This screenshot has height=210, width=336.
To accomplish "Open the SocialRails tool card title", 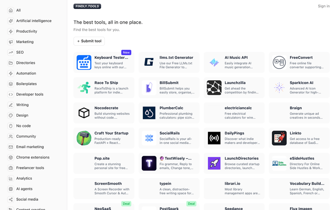I will pyautogui.click(x=169, y=133).
